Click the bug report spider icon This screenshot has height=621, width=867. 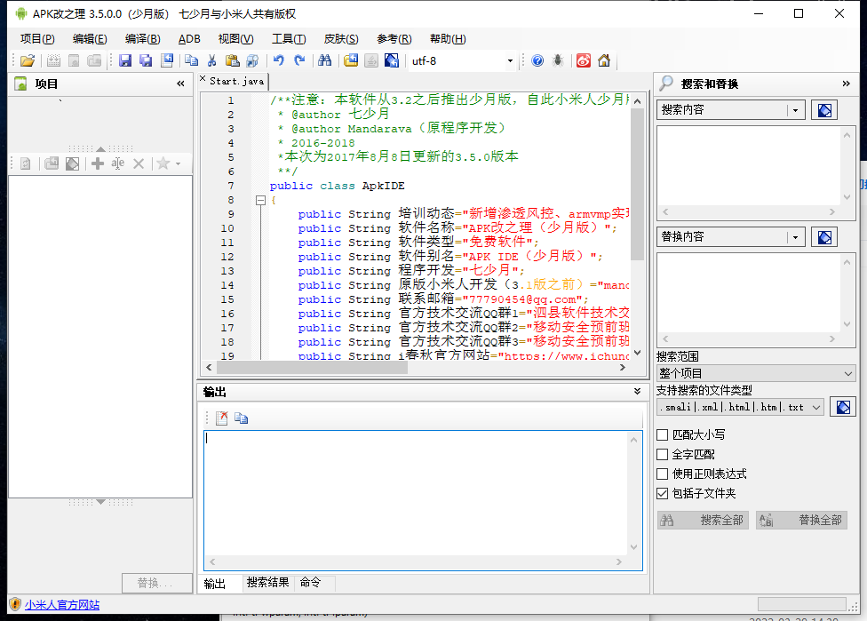pos(557,60)
